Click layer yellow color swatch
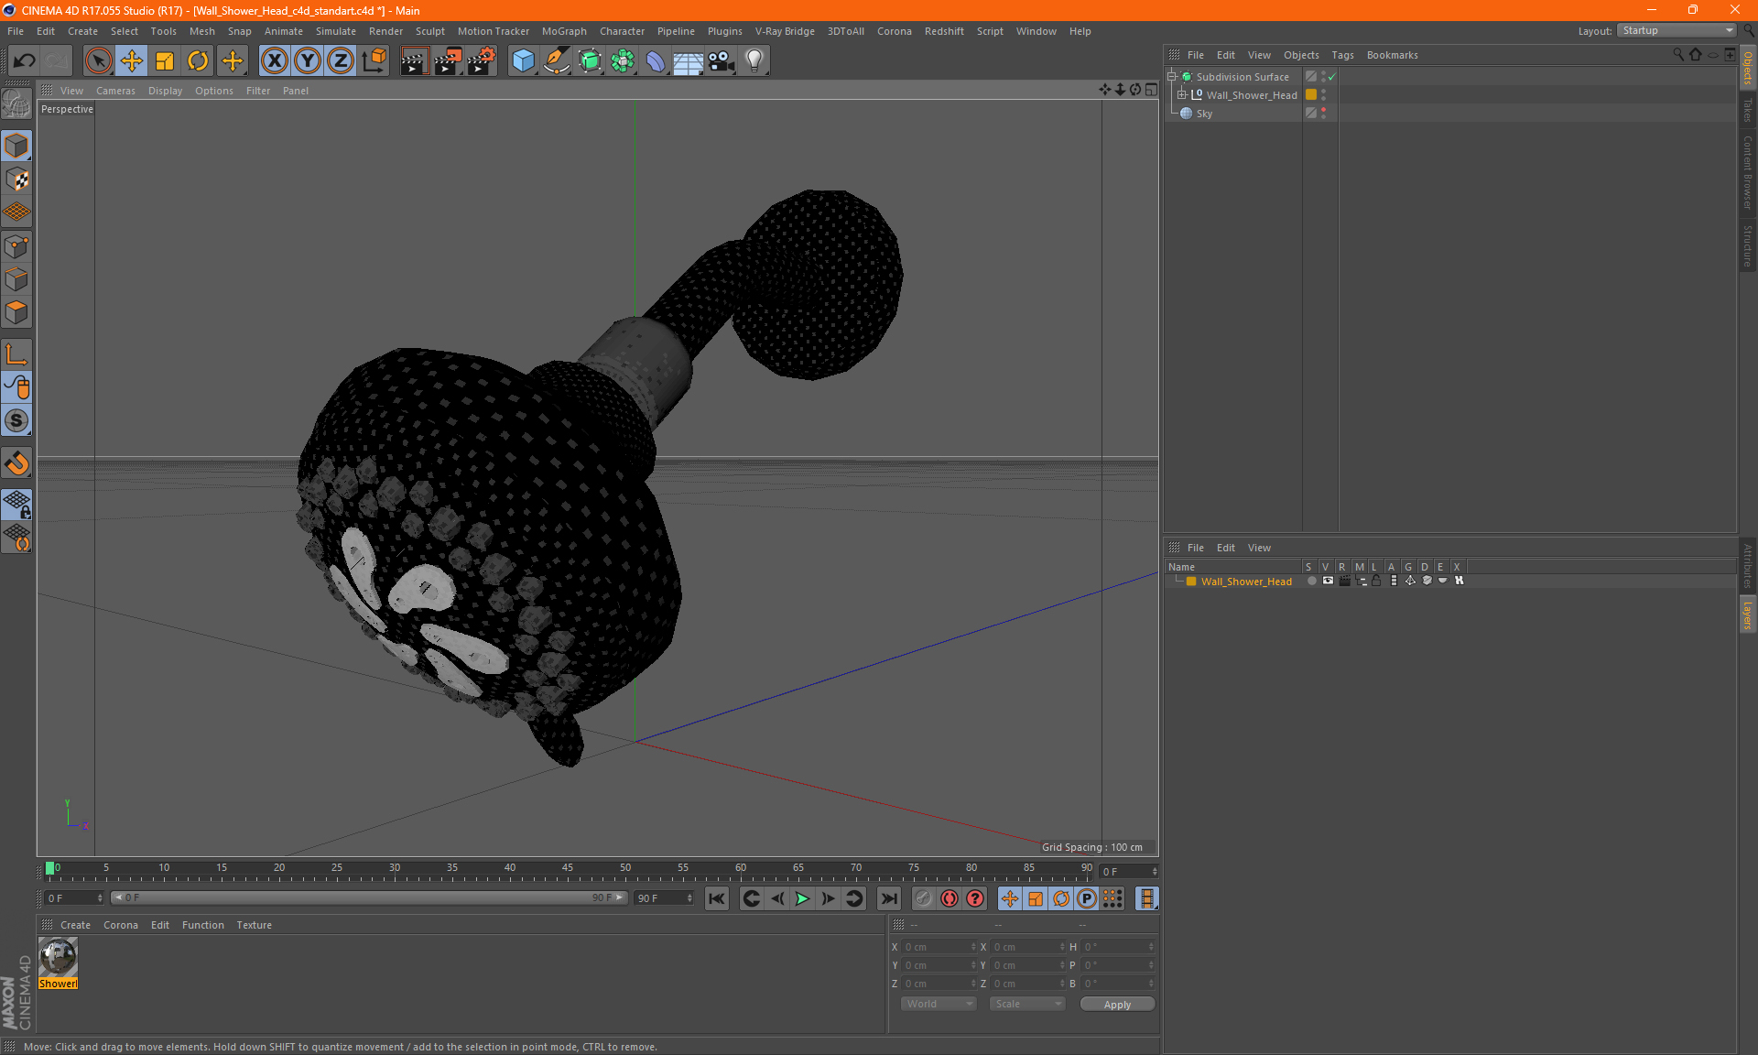The image size is (1758, 1055). coord(1191,582)
